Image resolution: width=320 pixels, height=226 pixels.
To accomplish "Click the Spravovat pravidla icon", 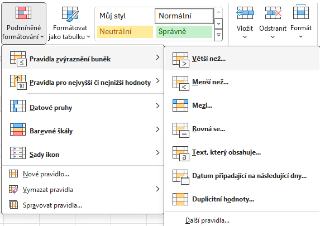I will point(13,205).
